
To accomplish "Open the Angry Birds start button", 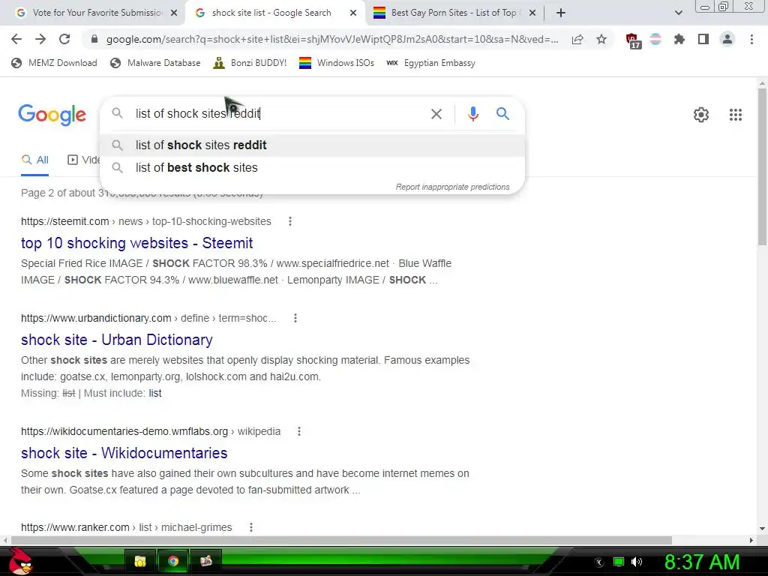I will click(x=20, y=561).
